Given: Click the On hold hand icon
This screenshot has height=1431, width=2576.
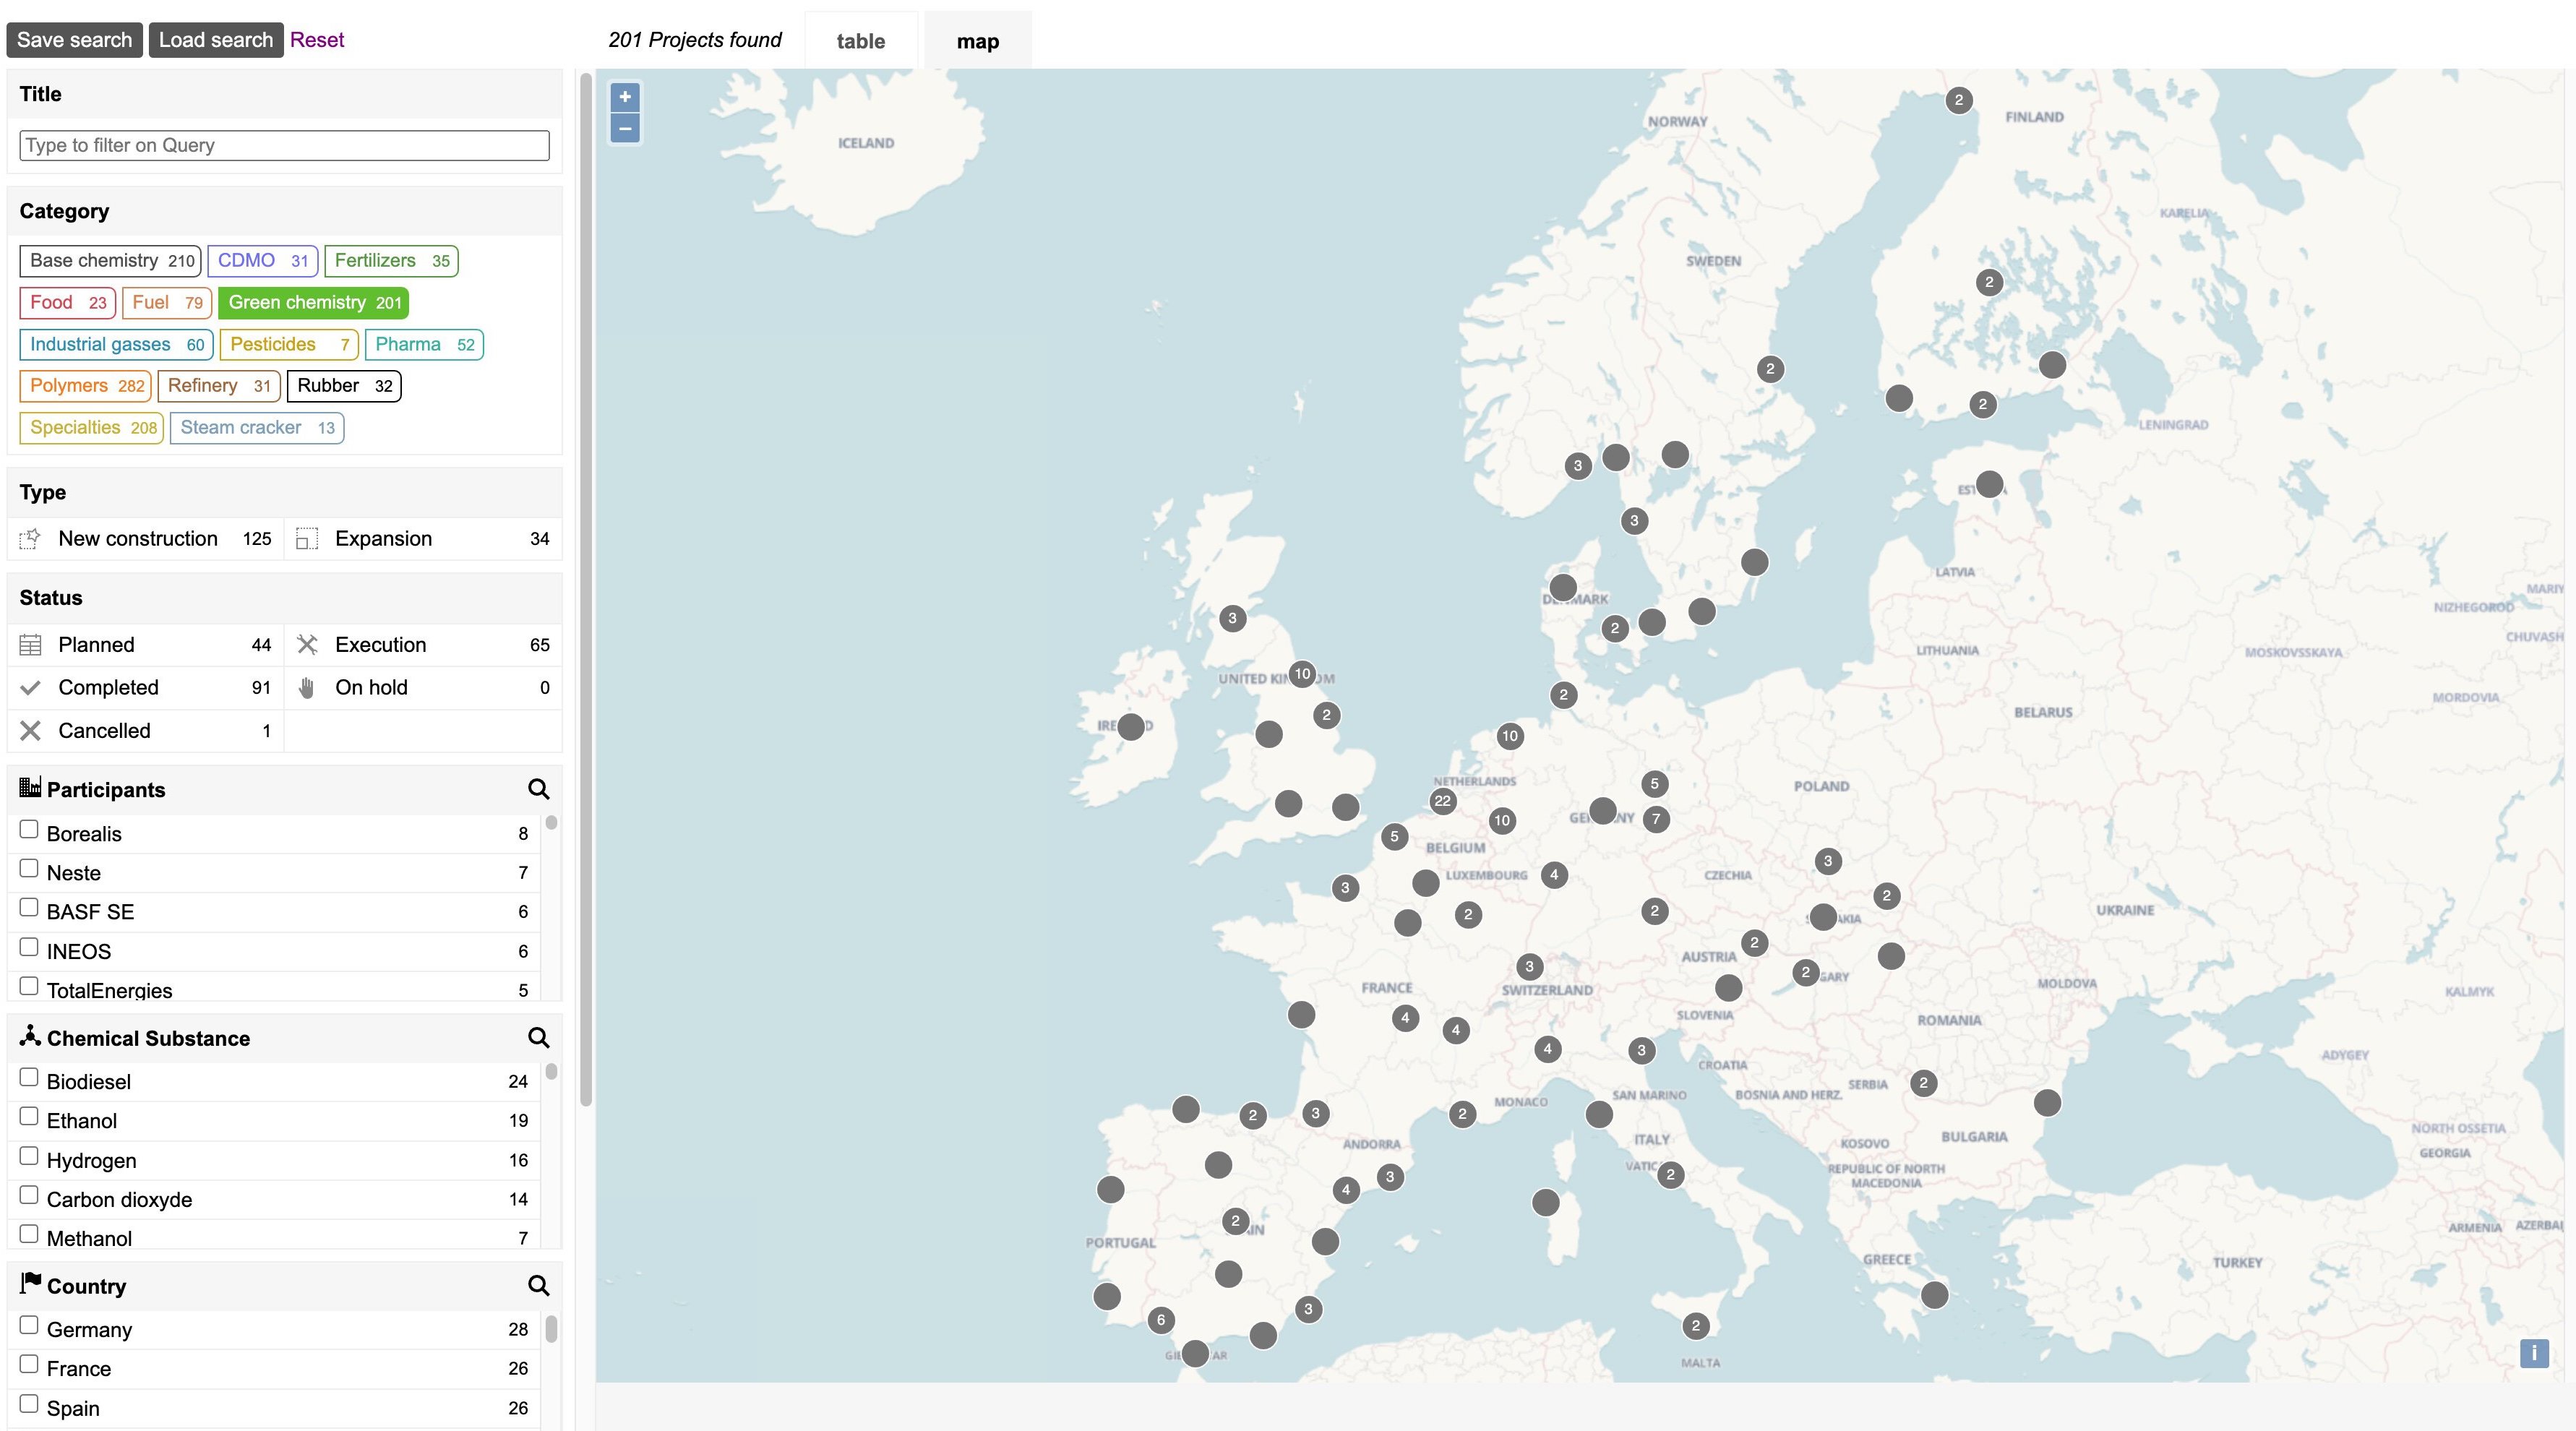Looking at the screenshot, I should point(308,687).
